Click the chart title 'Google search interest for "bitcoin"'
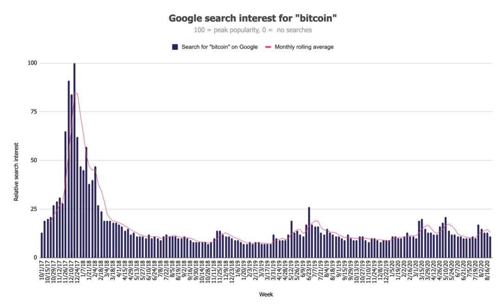Screen dimensions: 501x305 tap(252, 18)
